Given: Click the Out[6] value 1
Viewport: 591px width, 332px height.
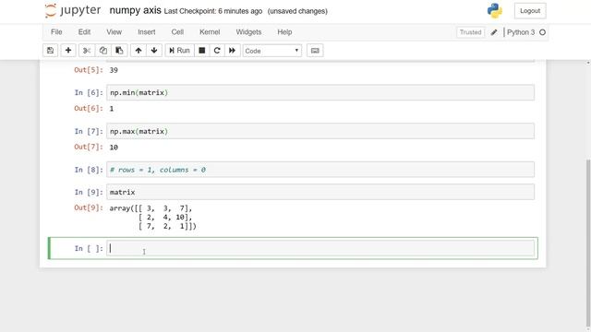Looking at the screenshot, I should click(x=111, y=109).
